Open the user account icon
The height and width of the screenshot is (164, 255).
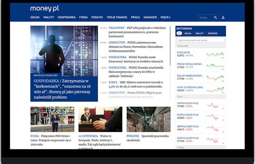click(x=223, y=17)
